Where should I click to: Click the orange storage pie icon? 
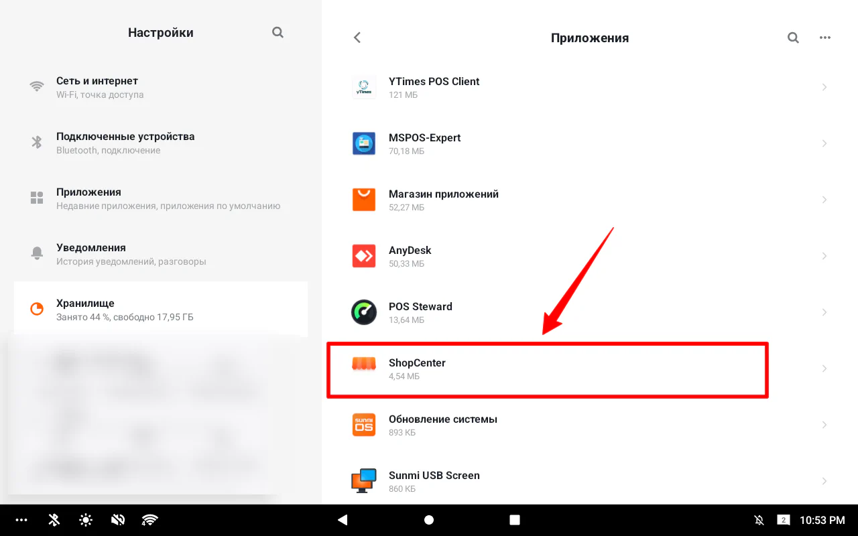tap(37, 309)
